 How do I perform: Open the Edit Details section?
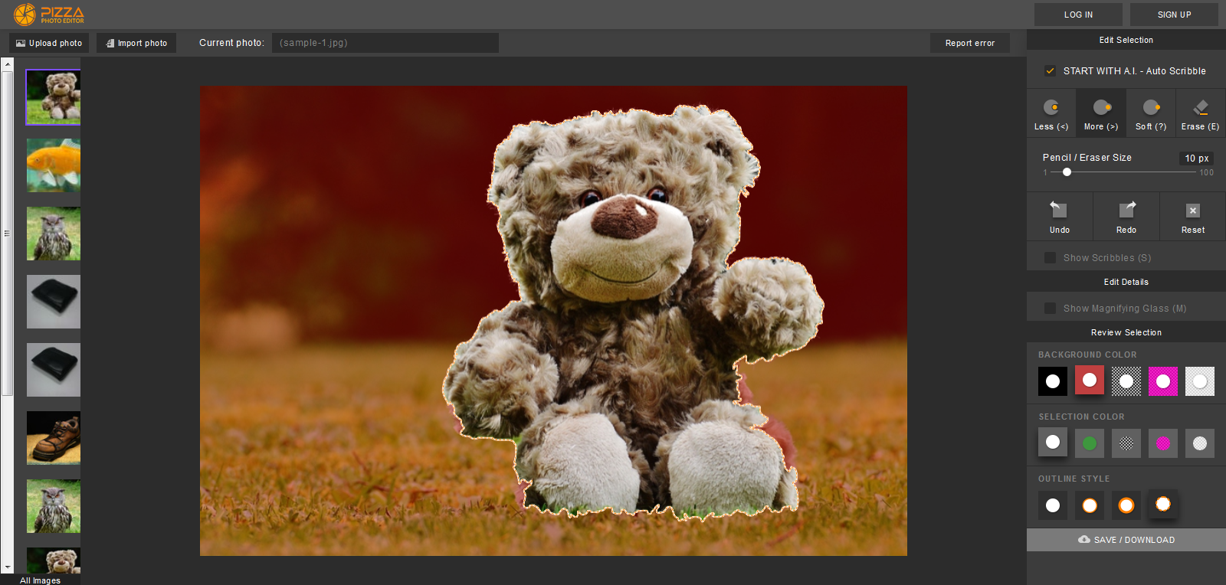pos(1126,282)
